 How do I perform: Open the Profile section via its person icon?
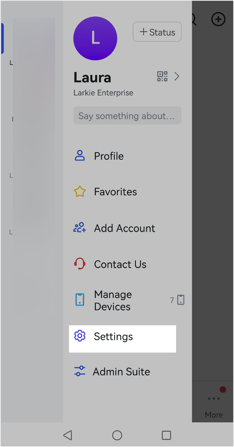tap(80, 155)
